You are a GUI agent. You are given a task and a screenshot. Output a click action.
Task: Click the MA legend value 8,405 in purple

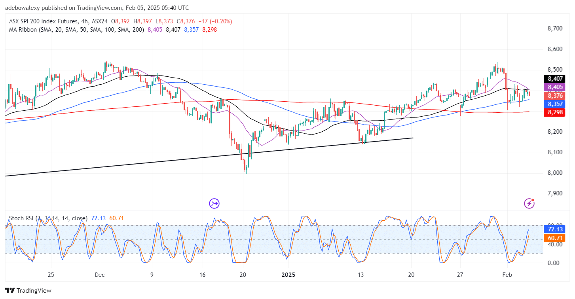(155, 29)
